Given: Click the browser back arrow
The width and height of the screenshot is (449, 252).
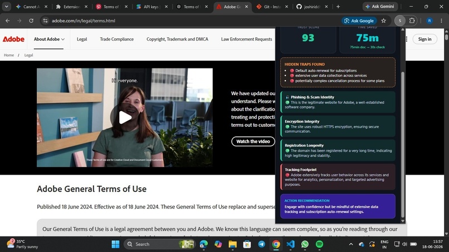Looking at the screenshot, I should click(x=8, y=21).
